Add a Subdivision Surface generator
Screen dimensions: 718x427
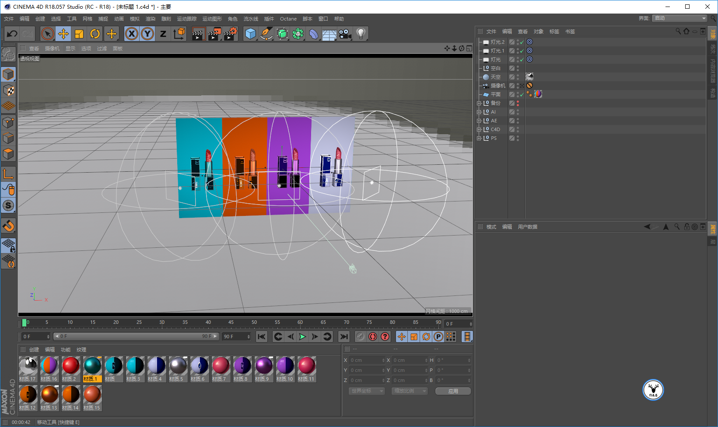282,34
